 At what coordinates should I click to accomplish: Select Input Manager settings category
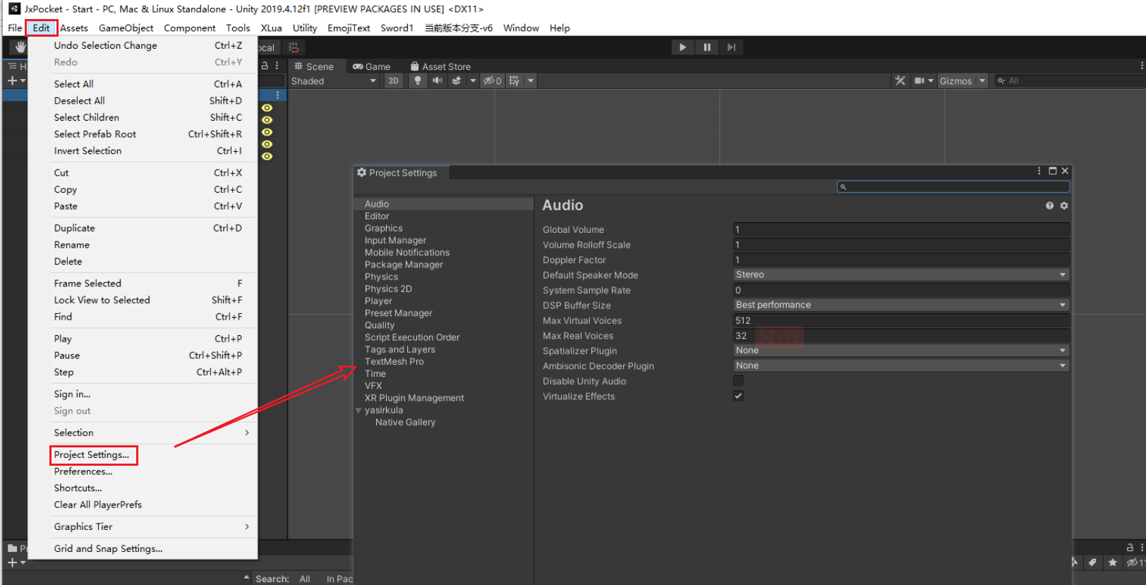coord(395,241)
